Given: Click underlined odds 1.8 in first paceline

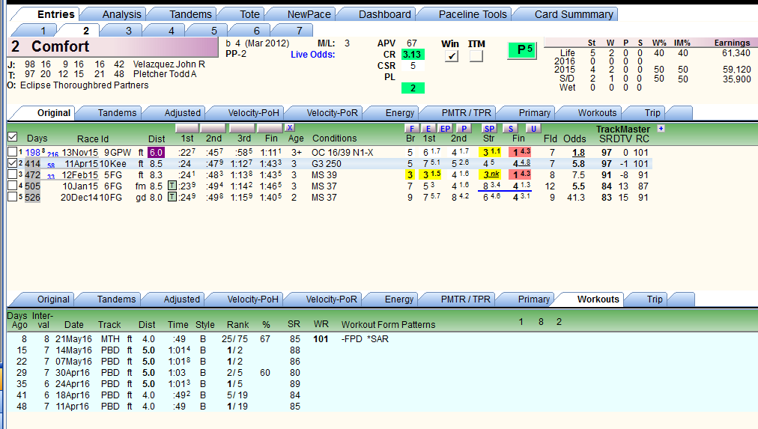Looking at the screenshot, I should (x=578, y=152).
